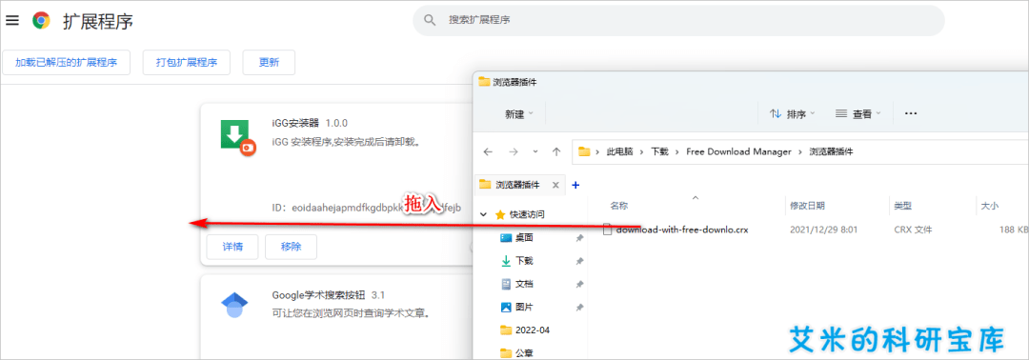Navigate to Free Download Manager breadcrumb
Screen dimensions: 1029x360
tap(740, 151)
